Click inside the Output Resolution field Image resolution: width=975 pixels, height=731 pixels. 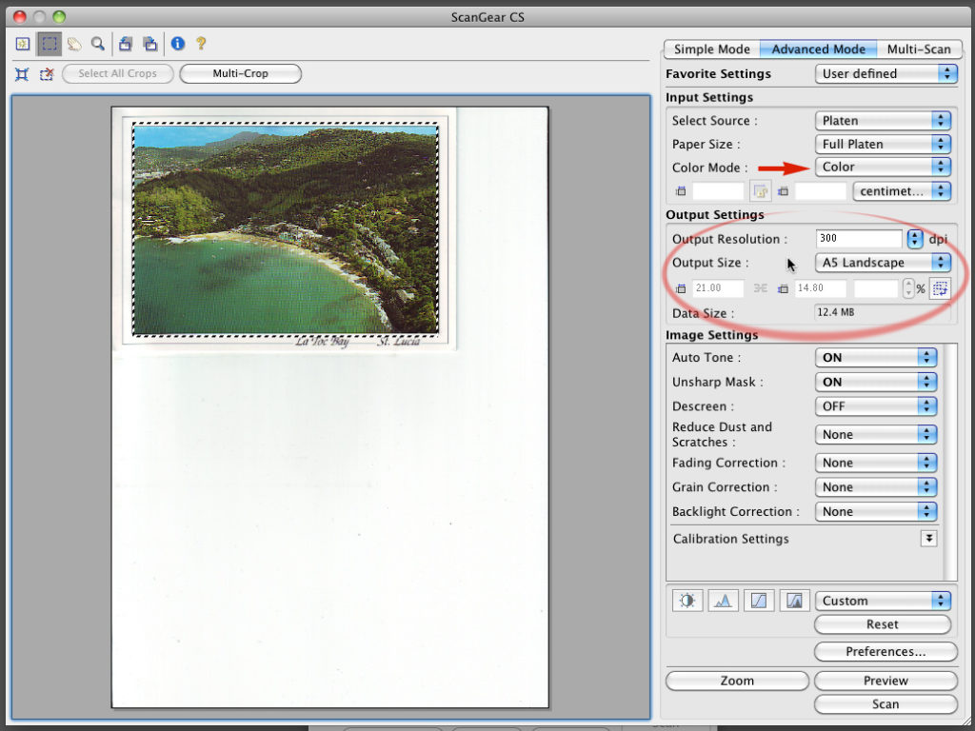(x=857, y=238)
